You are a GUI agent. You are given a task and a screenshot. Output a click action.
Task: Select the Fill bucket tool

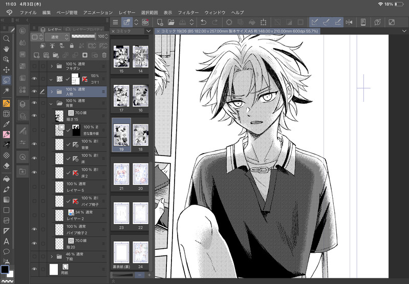6,179
